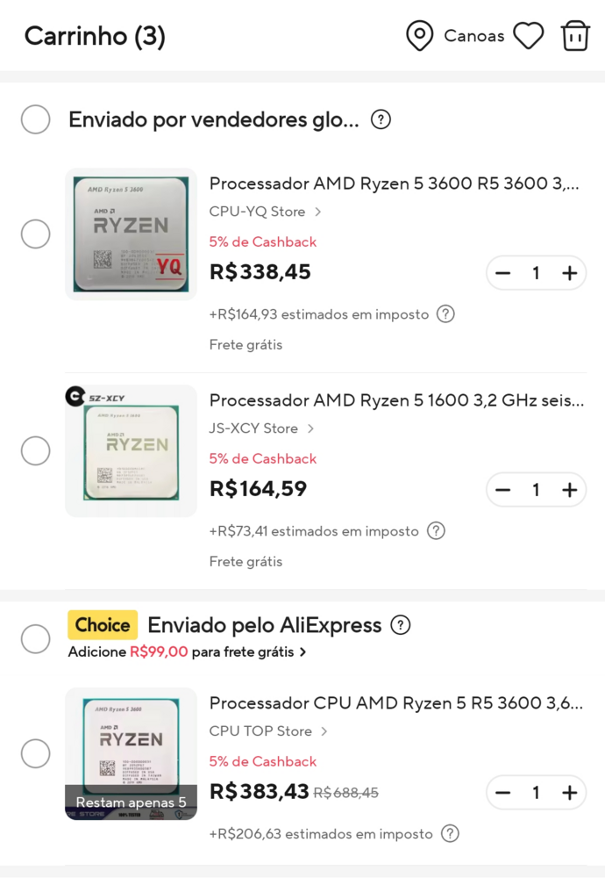Show tax info for R$164,93 estimate

(x=445, y=313)
